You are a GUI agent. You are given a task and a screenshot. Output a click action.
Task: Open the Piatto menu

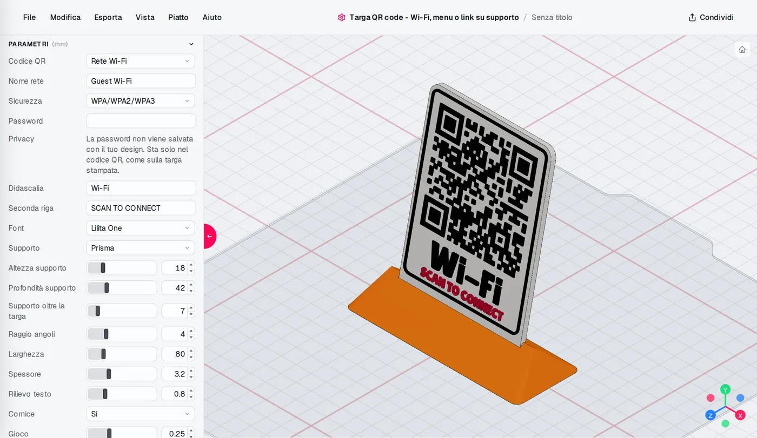pos(178,17)
